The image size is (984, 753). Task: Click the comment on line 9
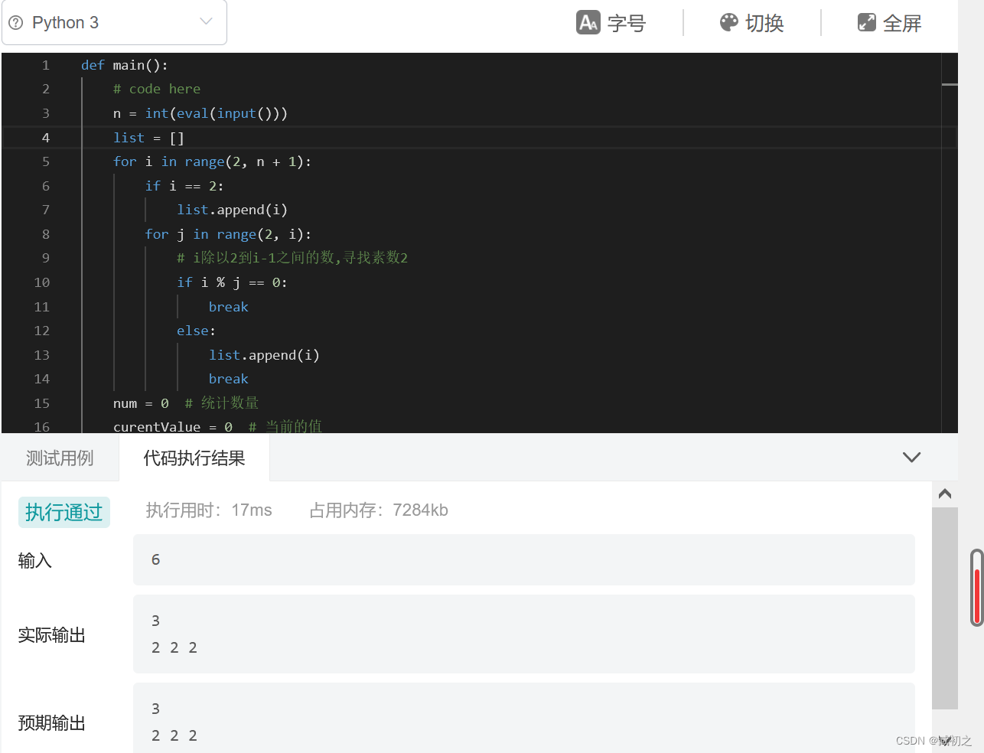(292, 258)
